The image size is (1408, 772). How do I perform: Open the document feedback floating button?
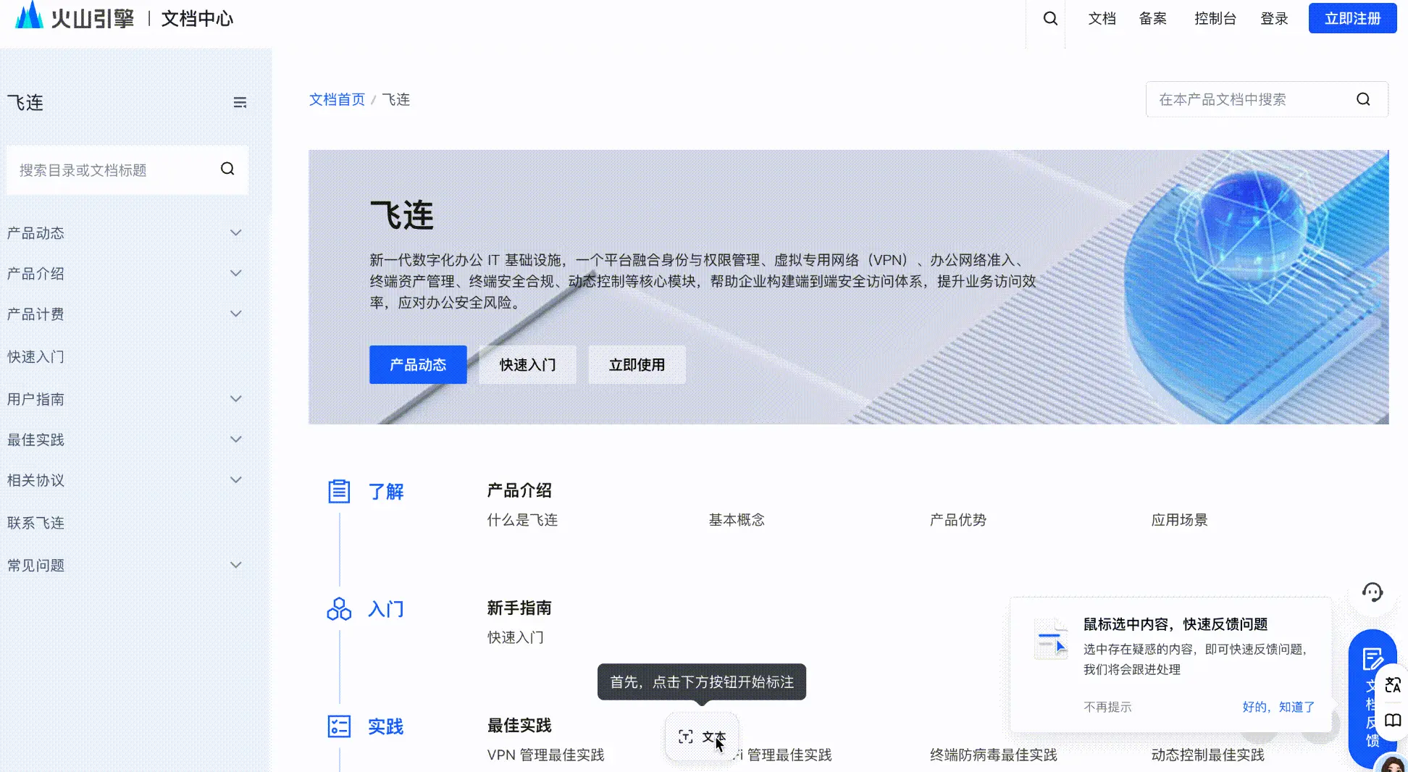click(1372, 699)
